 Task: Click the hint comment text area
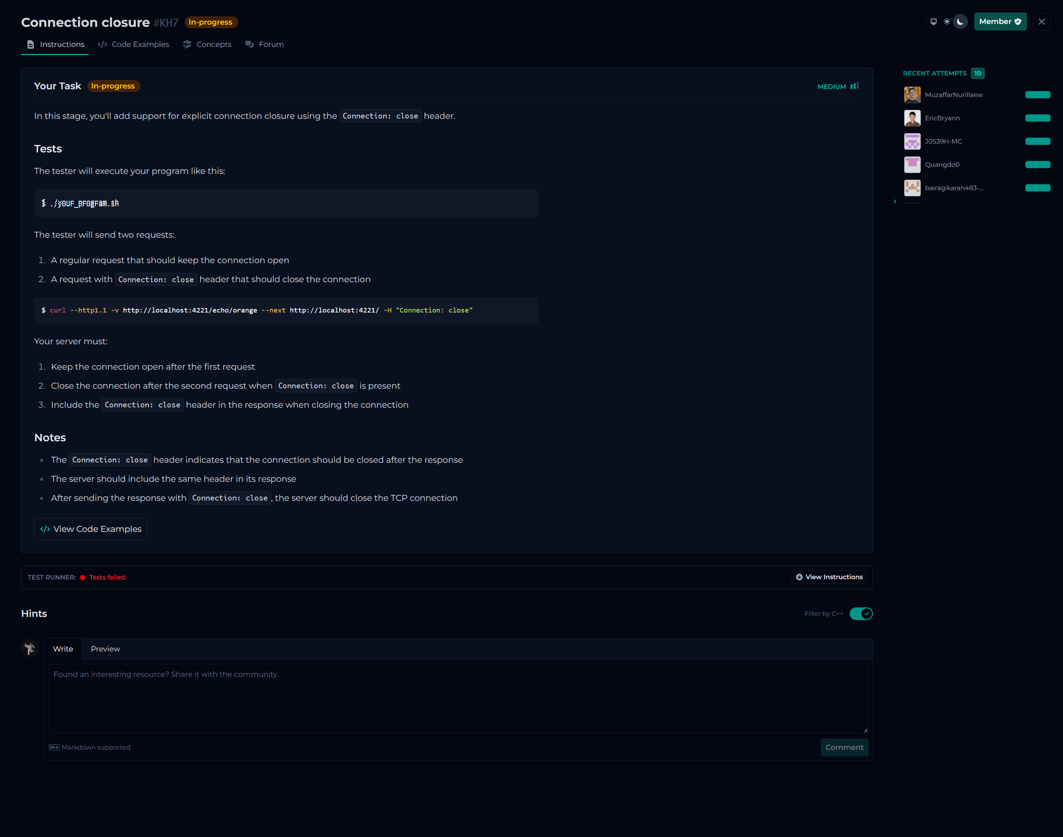[458, 698]
